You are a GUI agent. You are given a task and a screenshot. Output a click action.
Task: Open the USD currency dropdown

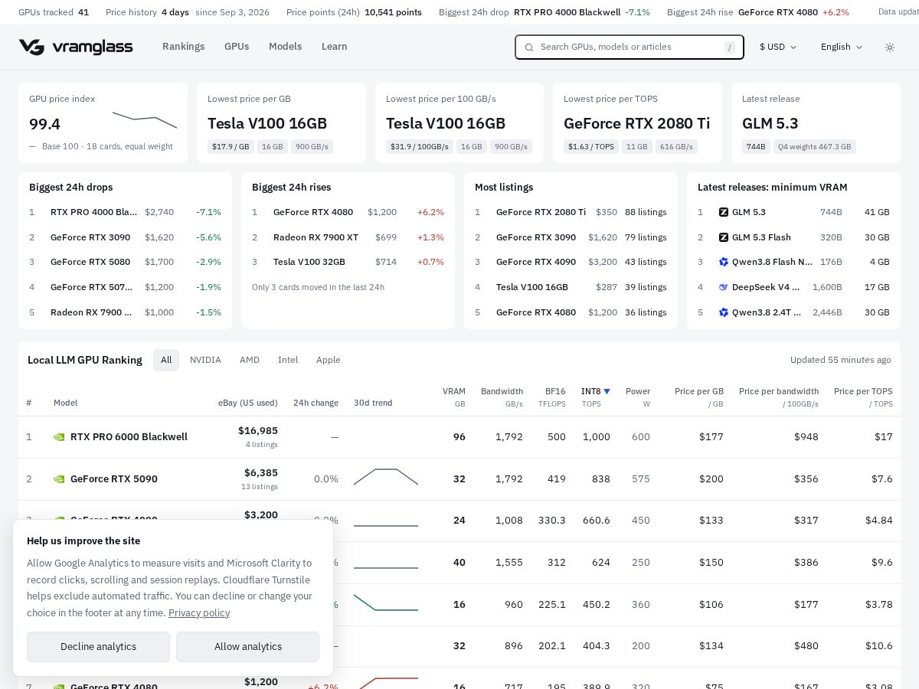click(778, 47)
